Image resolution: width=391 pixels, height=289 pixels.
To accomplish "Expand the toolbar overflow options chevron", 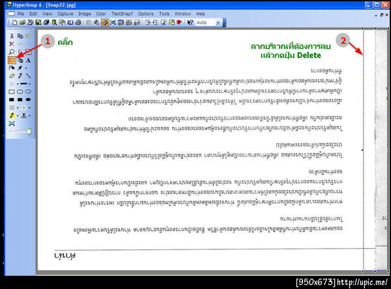I will click(224, 23).
